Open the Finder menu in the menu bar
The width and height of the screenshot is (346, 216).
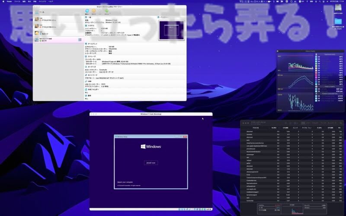[x=10, y=1]
